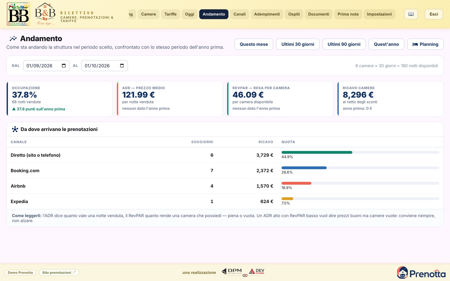Select Ultimi 90 giorni period
The image size is (450, 281).
pos(344,44)
